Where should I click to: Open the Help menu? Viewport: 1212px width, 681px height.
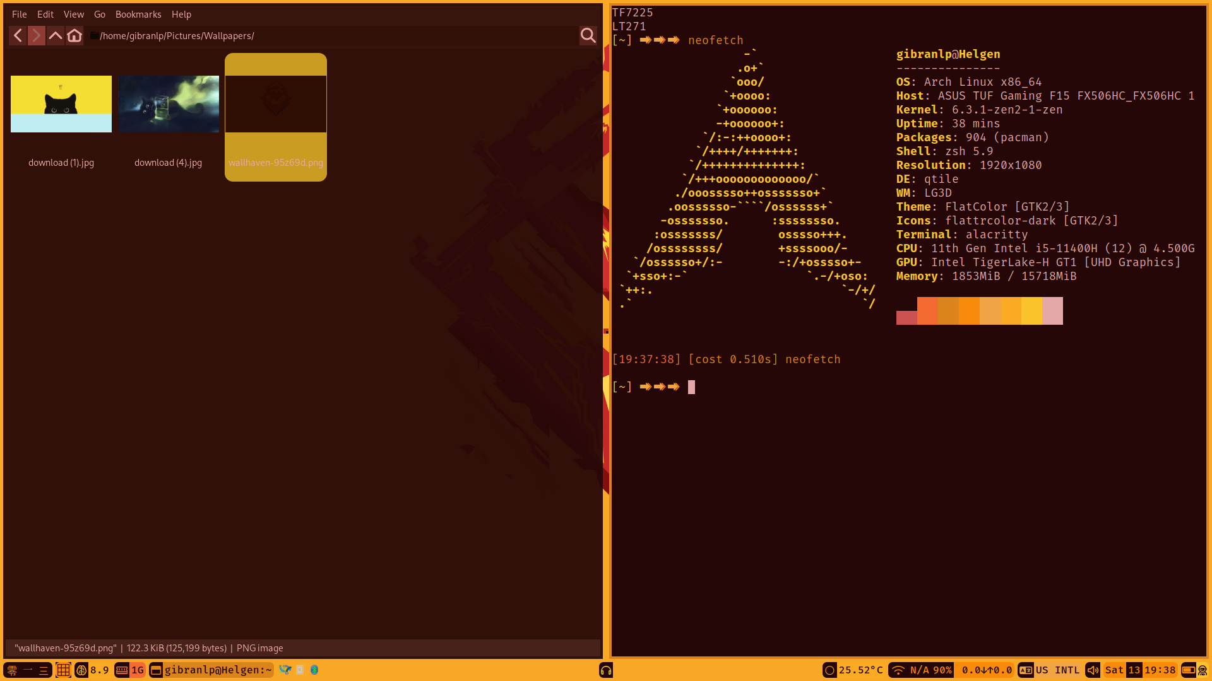pyautogui.click(x=181, y=14)
